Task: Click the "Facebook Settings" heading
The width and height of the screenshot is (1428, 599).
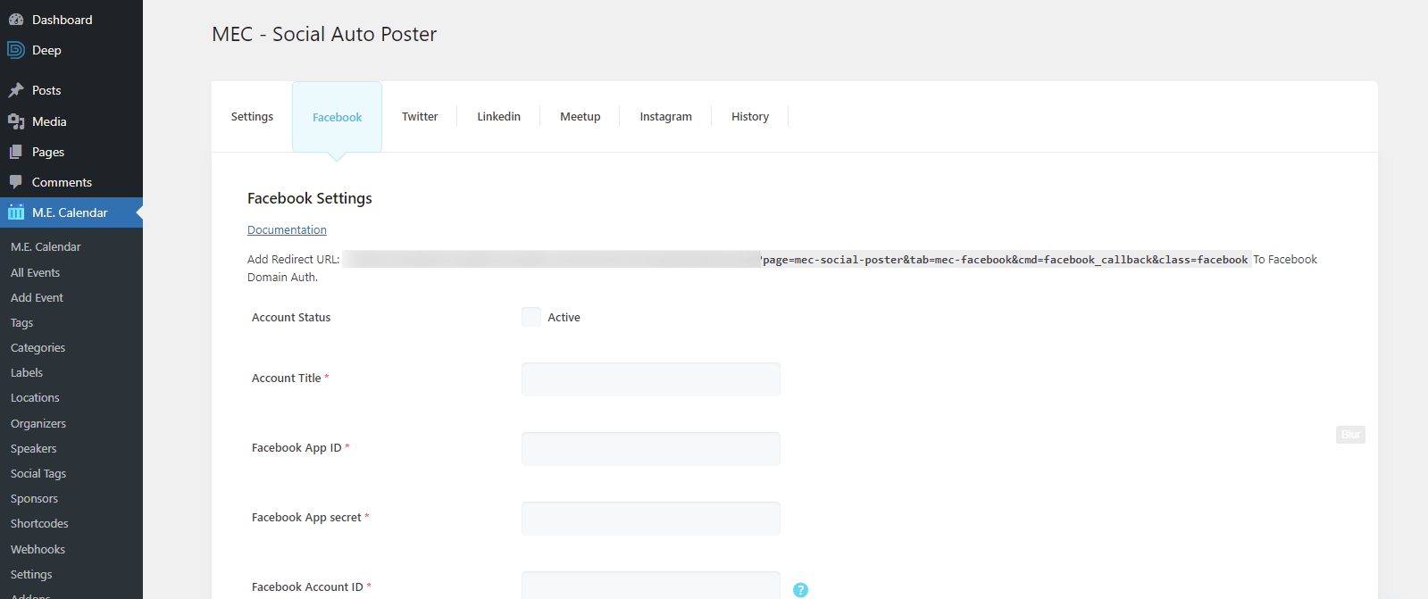Action: pos(310,198)
